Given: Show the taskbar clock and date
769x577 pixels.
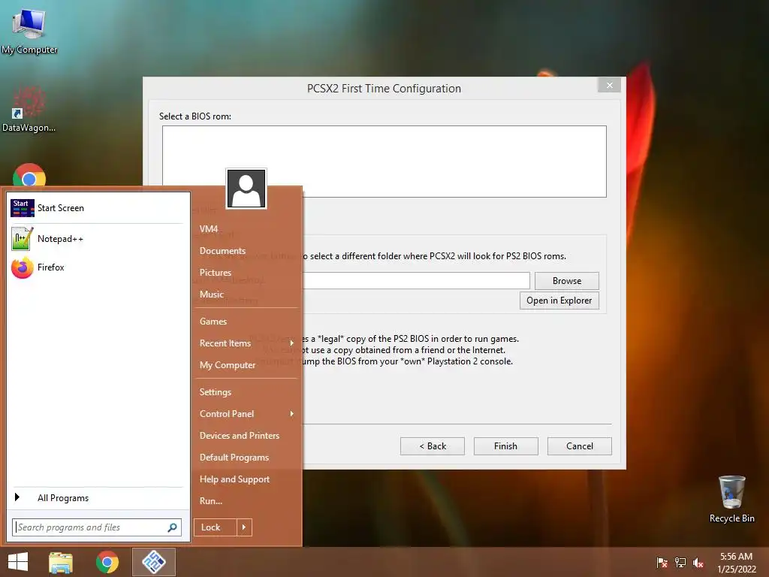Looking at the screenshot, I should point(736,562).
